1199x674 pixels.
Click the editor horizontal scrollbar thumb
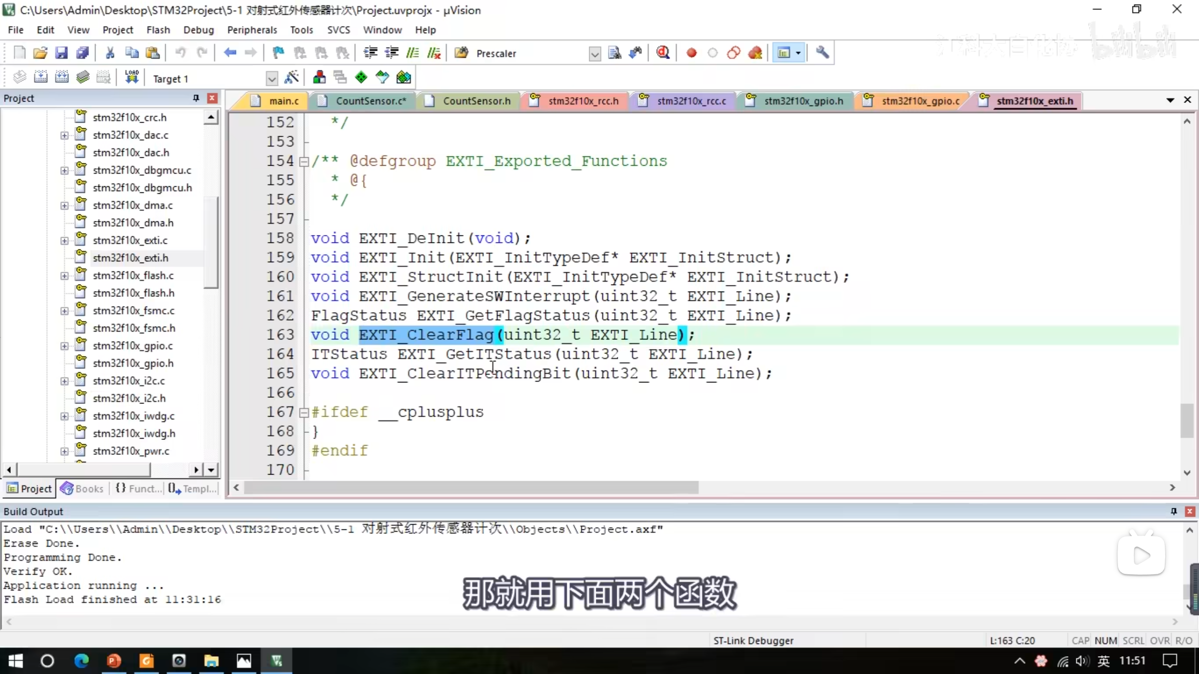point(471,487)
